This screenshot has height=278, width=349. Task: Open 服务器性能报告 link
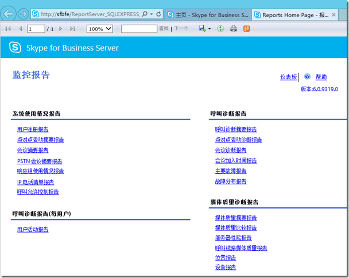(x=233, y=238)
